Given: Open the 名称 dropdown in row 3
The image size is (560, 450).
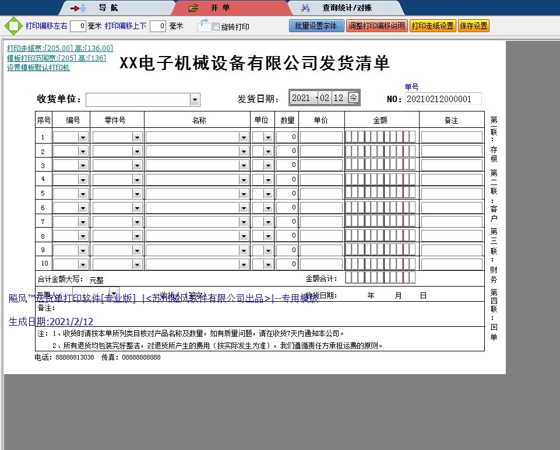Looking at the screenshot, I should coord(244,165).
